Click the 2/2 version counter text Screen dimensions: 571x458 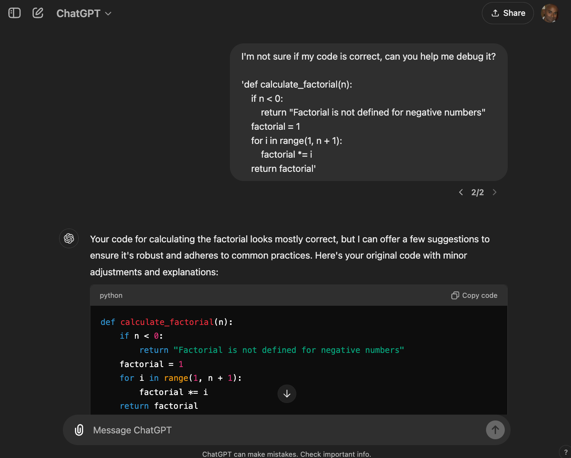(478, 192)
